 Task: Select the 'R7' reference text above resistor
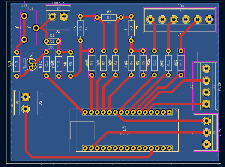point(109,12)
